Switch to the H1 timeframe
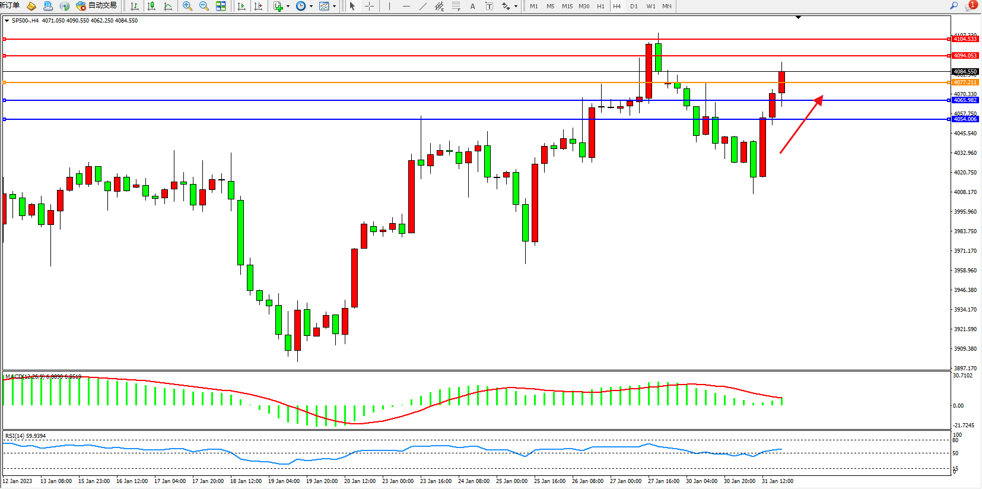 click(600, 6)
